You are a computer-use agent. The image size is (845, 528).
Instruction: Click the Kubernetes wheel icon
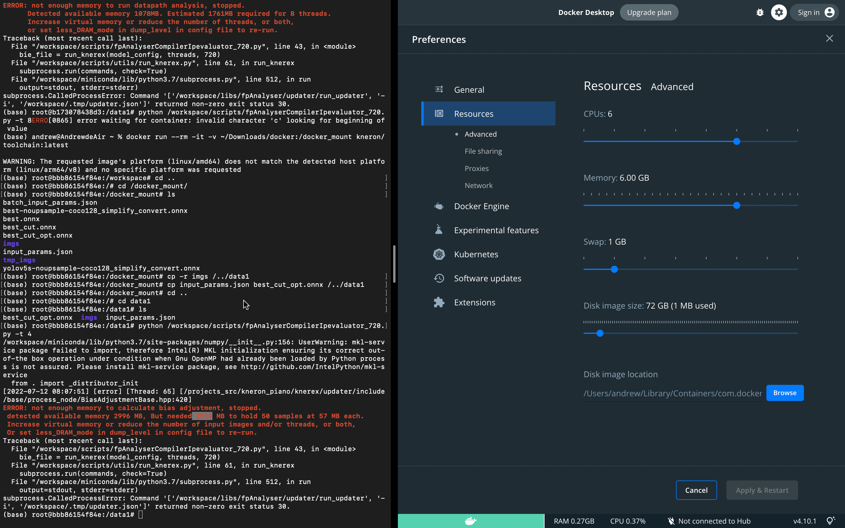[x=439, y=254]
